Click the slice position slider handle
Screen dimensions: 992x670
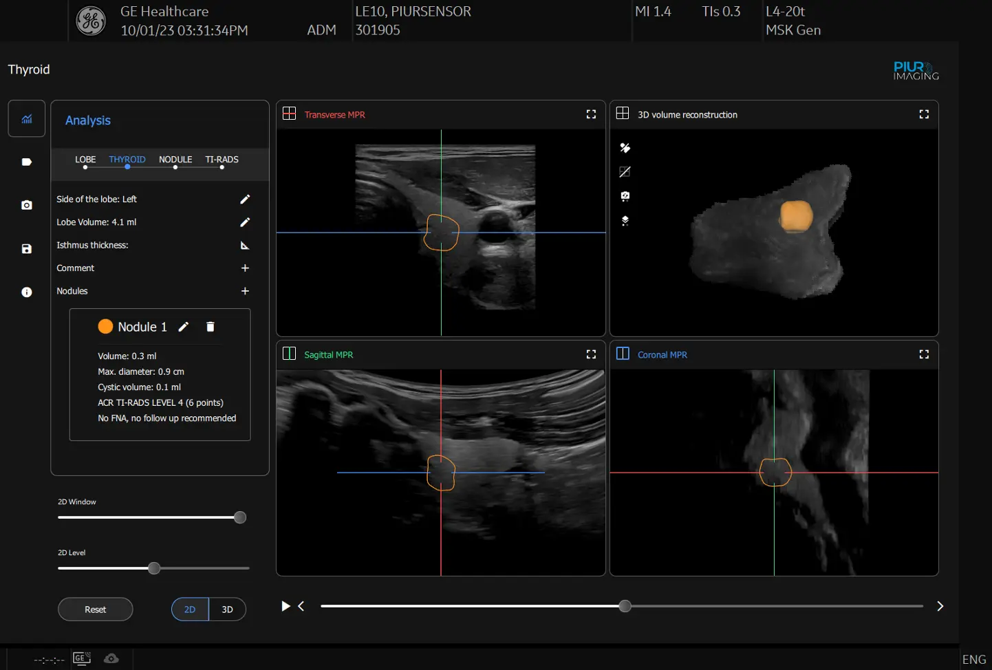click(x=625, y=606)
